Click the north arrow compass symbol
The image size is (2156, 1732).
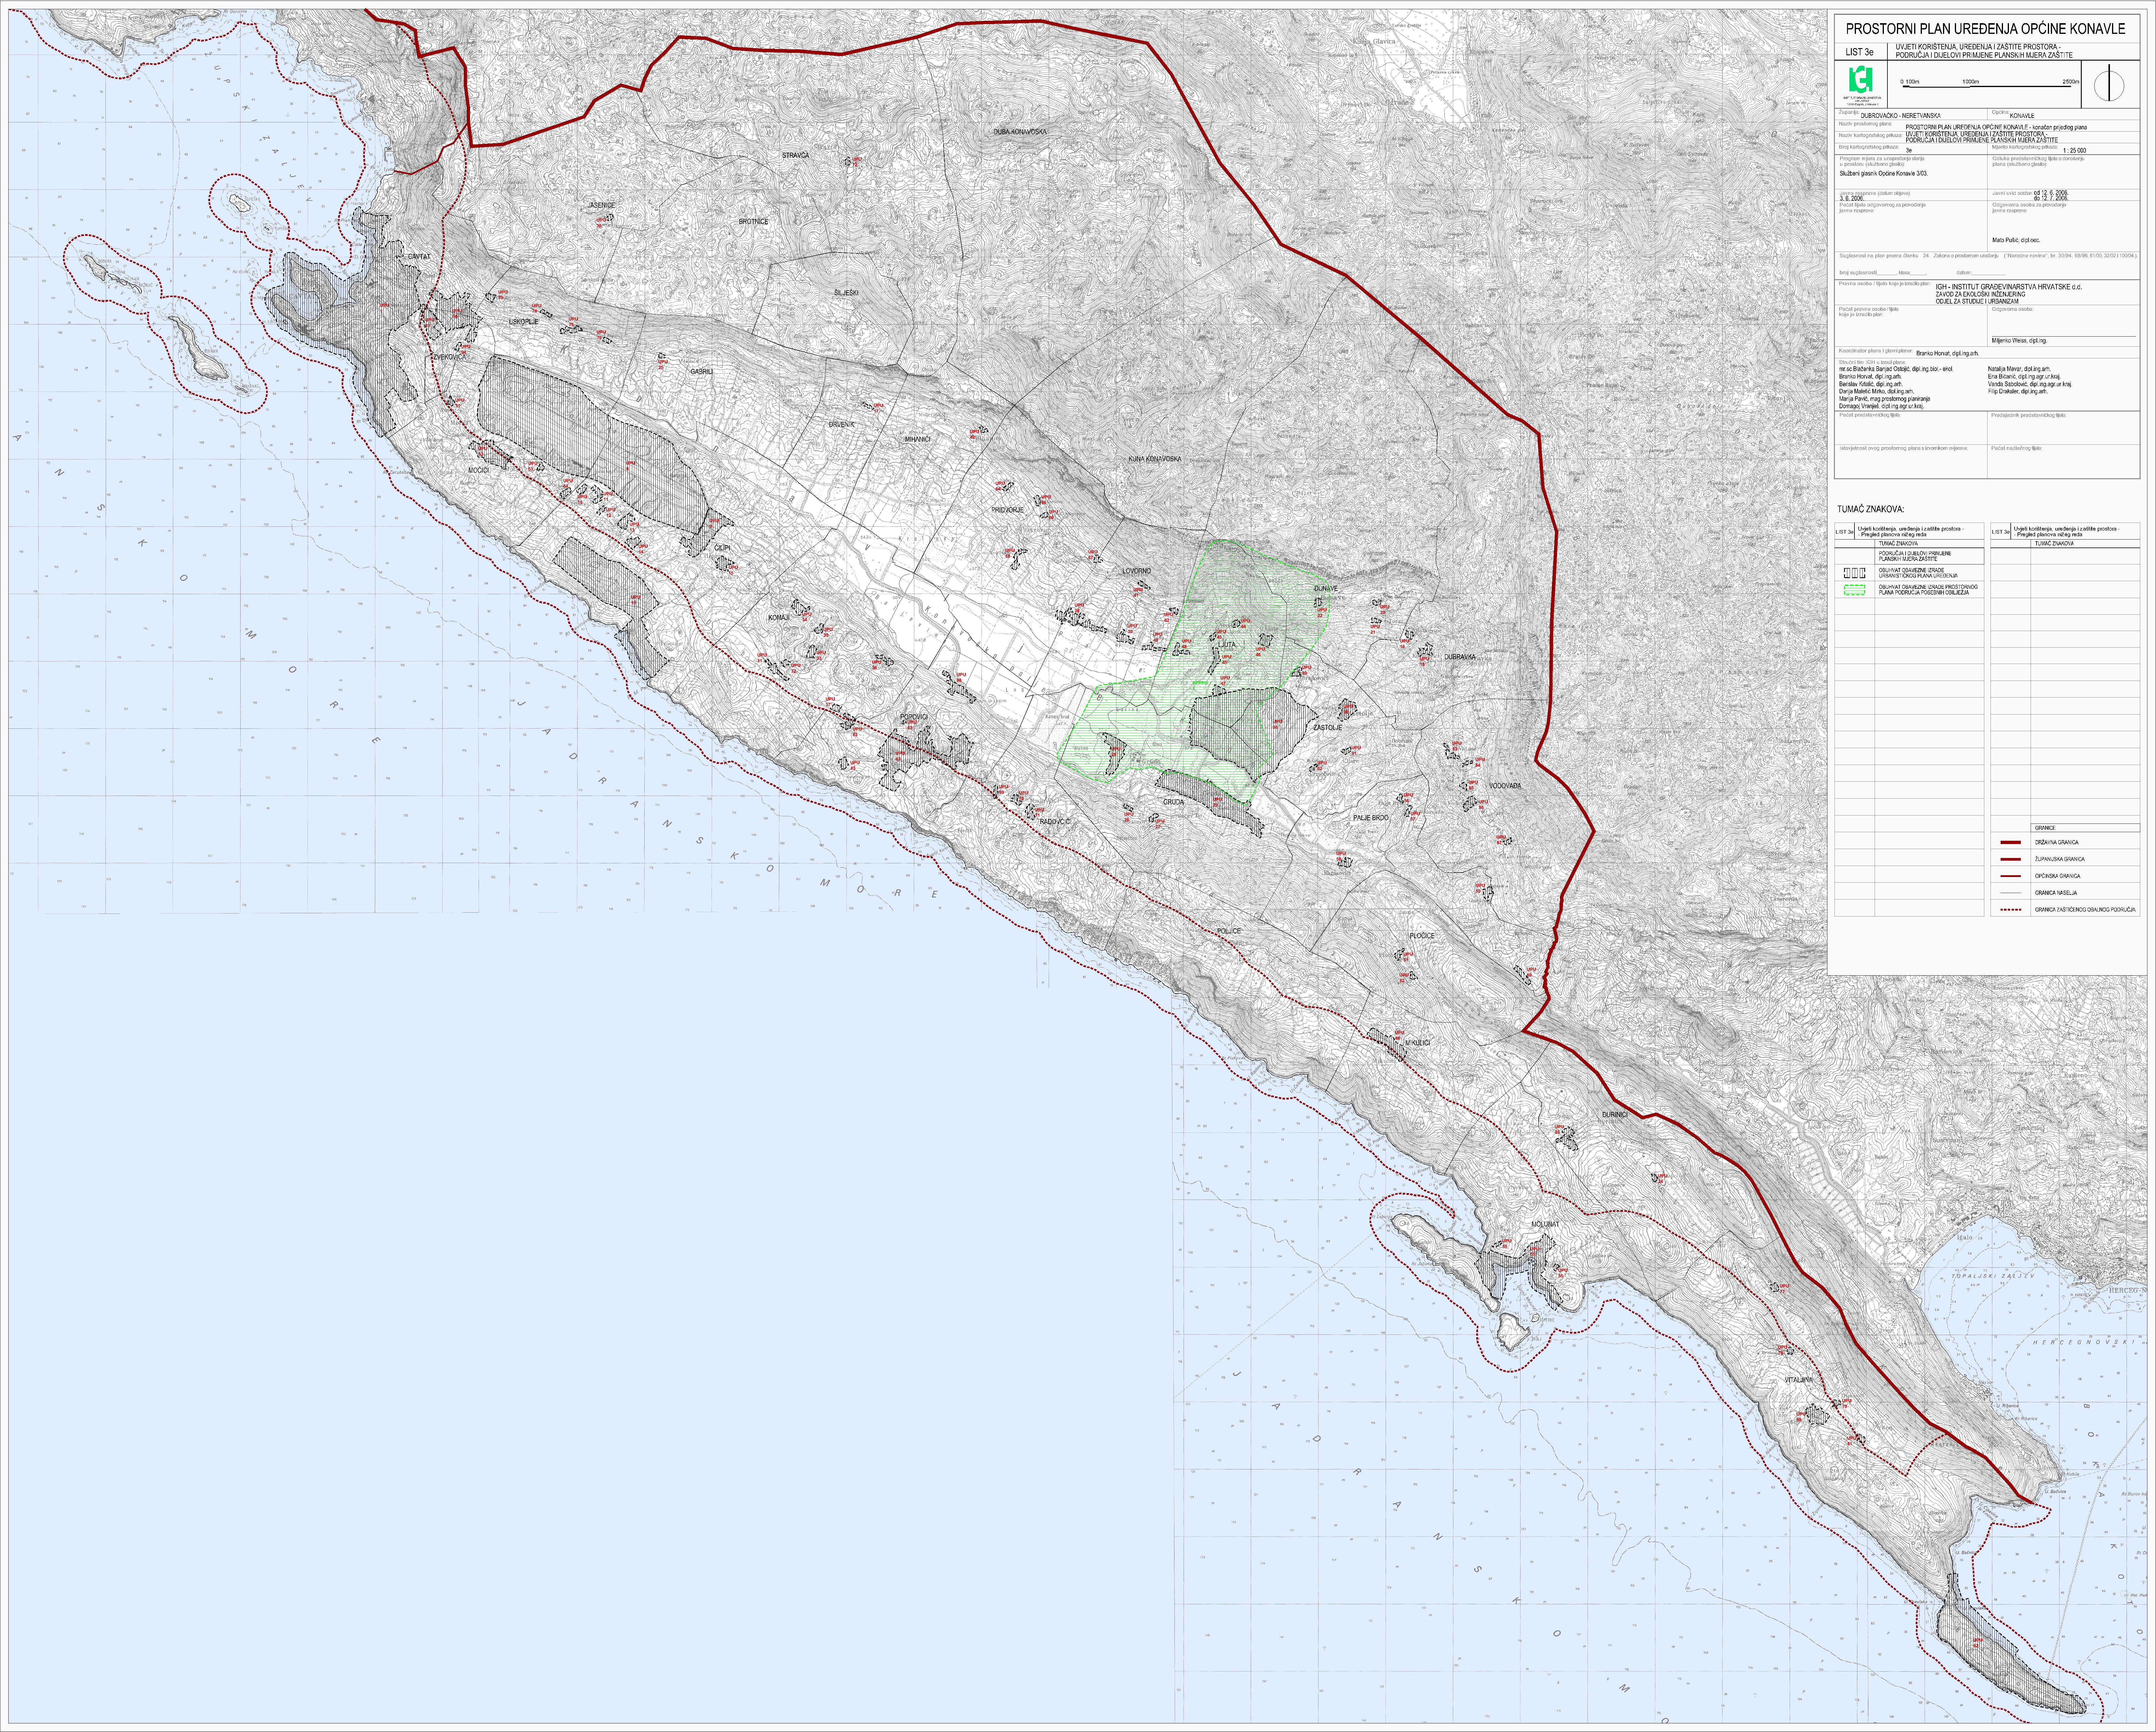2109,83
